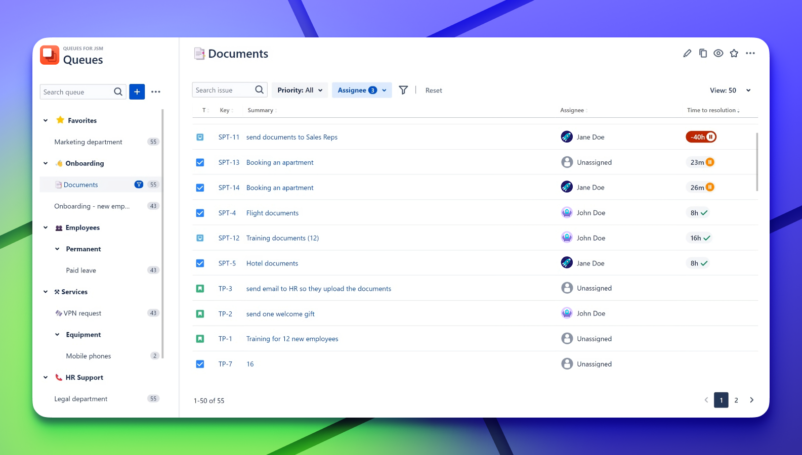Screen dimensions: 802x455
Task: Click the funnel filter icon
Action: [x=403, y=90]
